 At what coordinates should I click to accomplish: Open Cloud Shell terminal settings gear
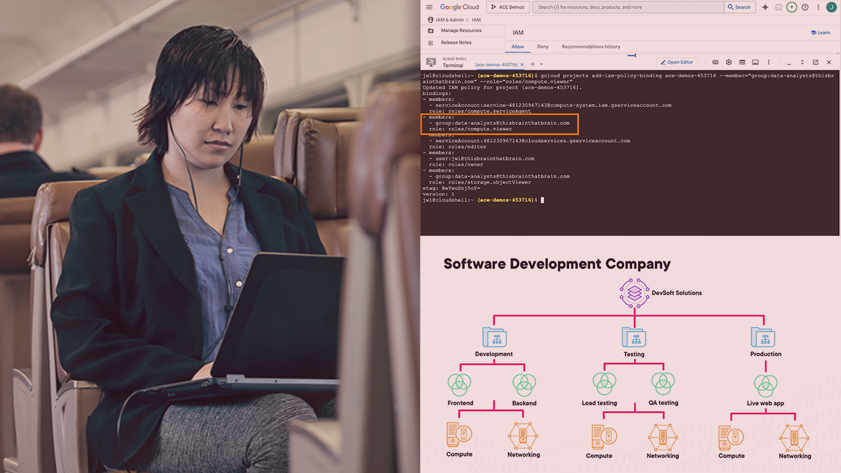(729, 62)
